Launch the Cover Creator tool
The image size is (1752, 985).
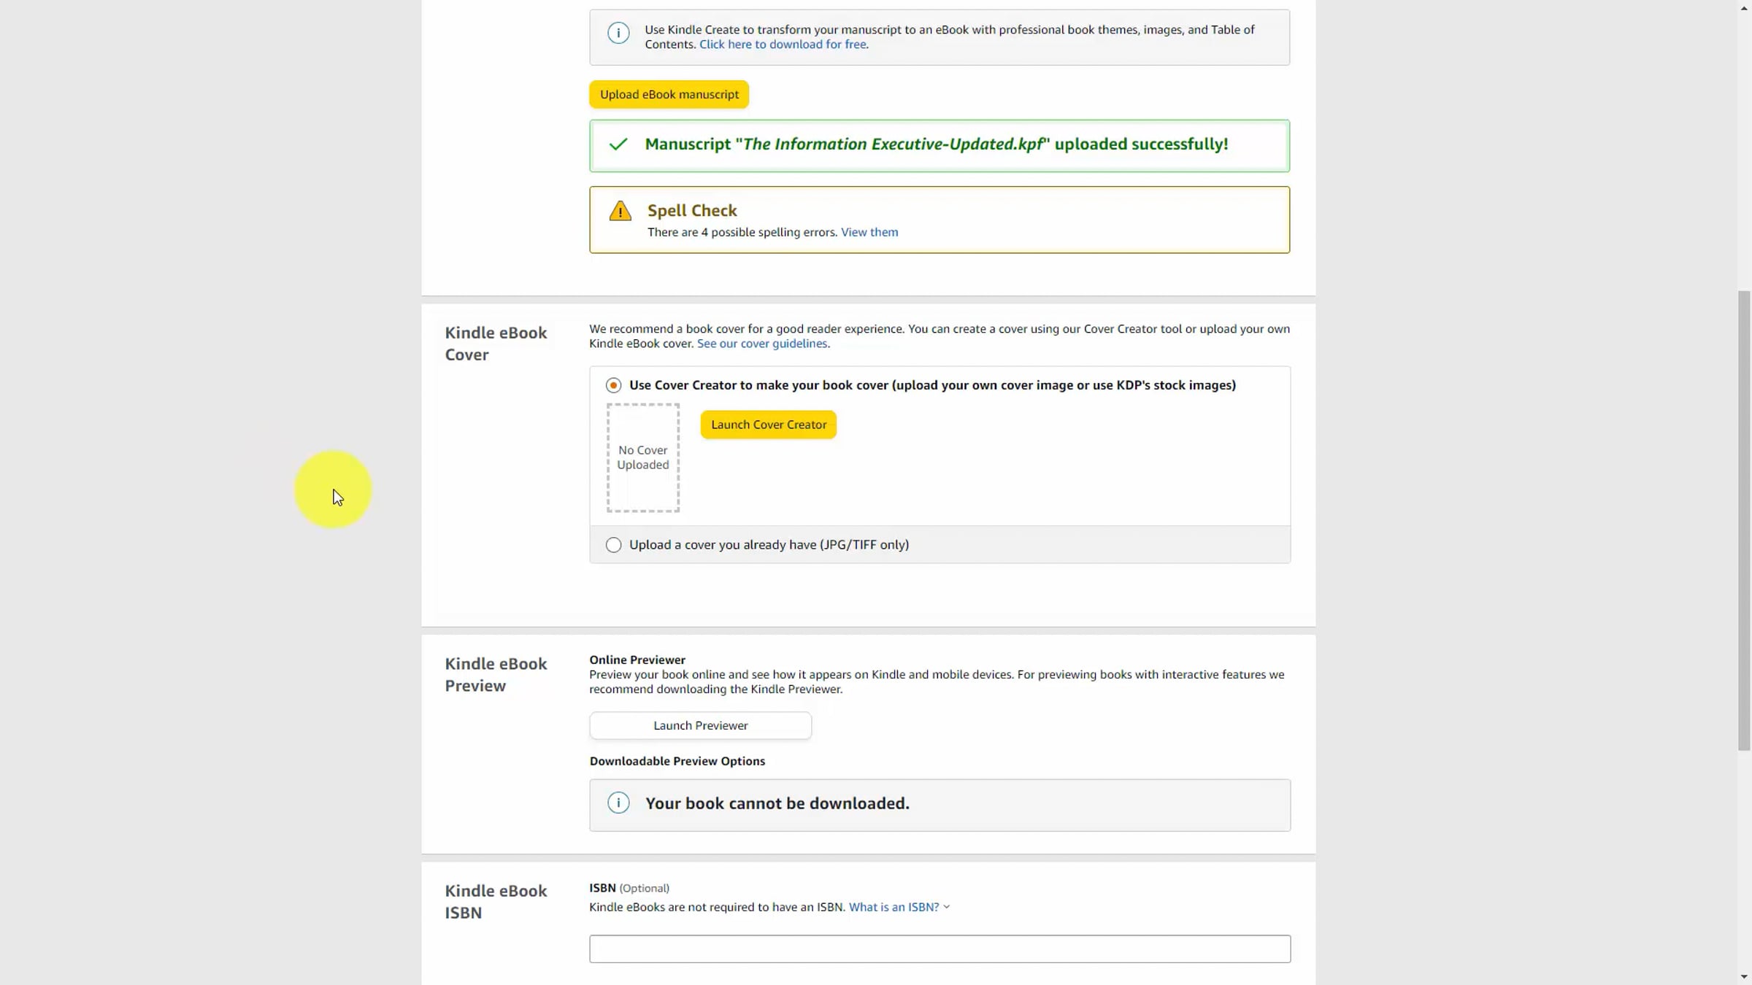coord(768,425)
